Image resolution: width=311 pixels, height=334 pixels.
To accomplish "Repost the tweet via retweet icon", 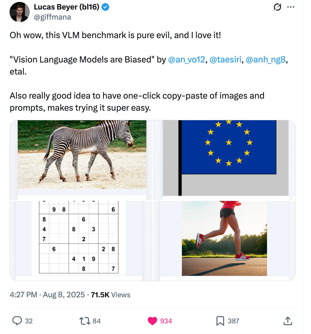I will [x=83, y=321].
